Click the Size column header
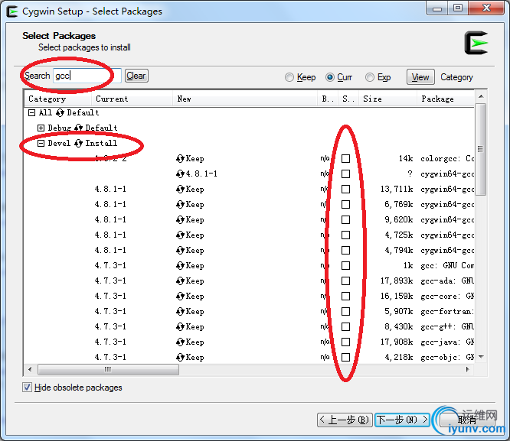 [387, 99]
